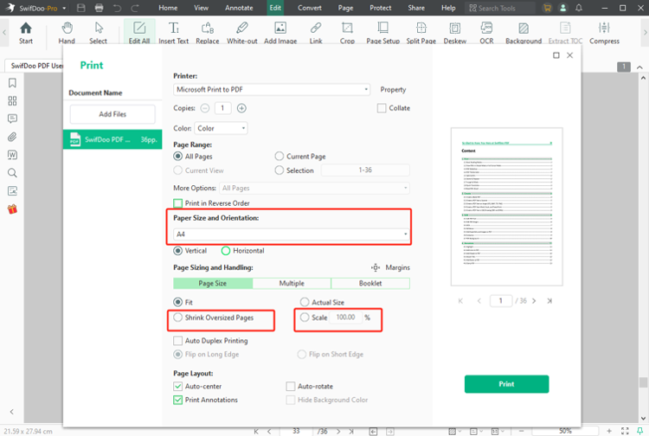Open the attachments paperclip panel
Image resolution: width=649 pixels, height=436 pixels.
click(12, 137)
